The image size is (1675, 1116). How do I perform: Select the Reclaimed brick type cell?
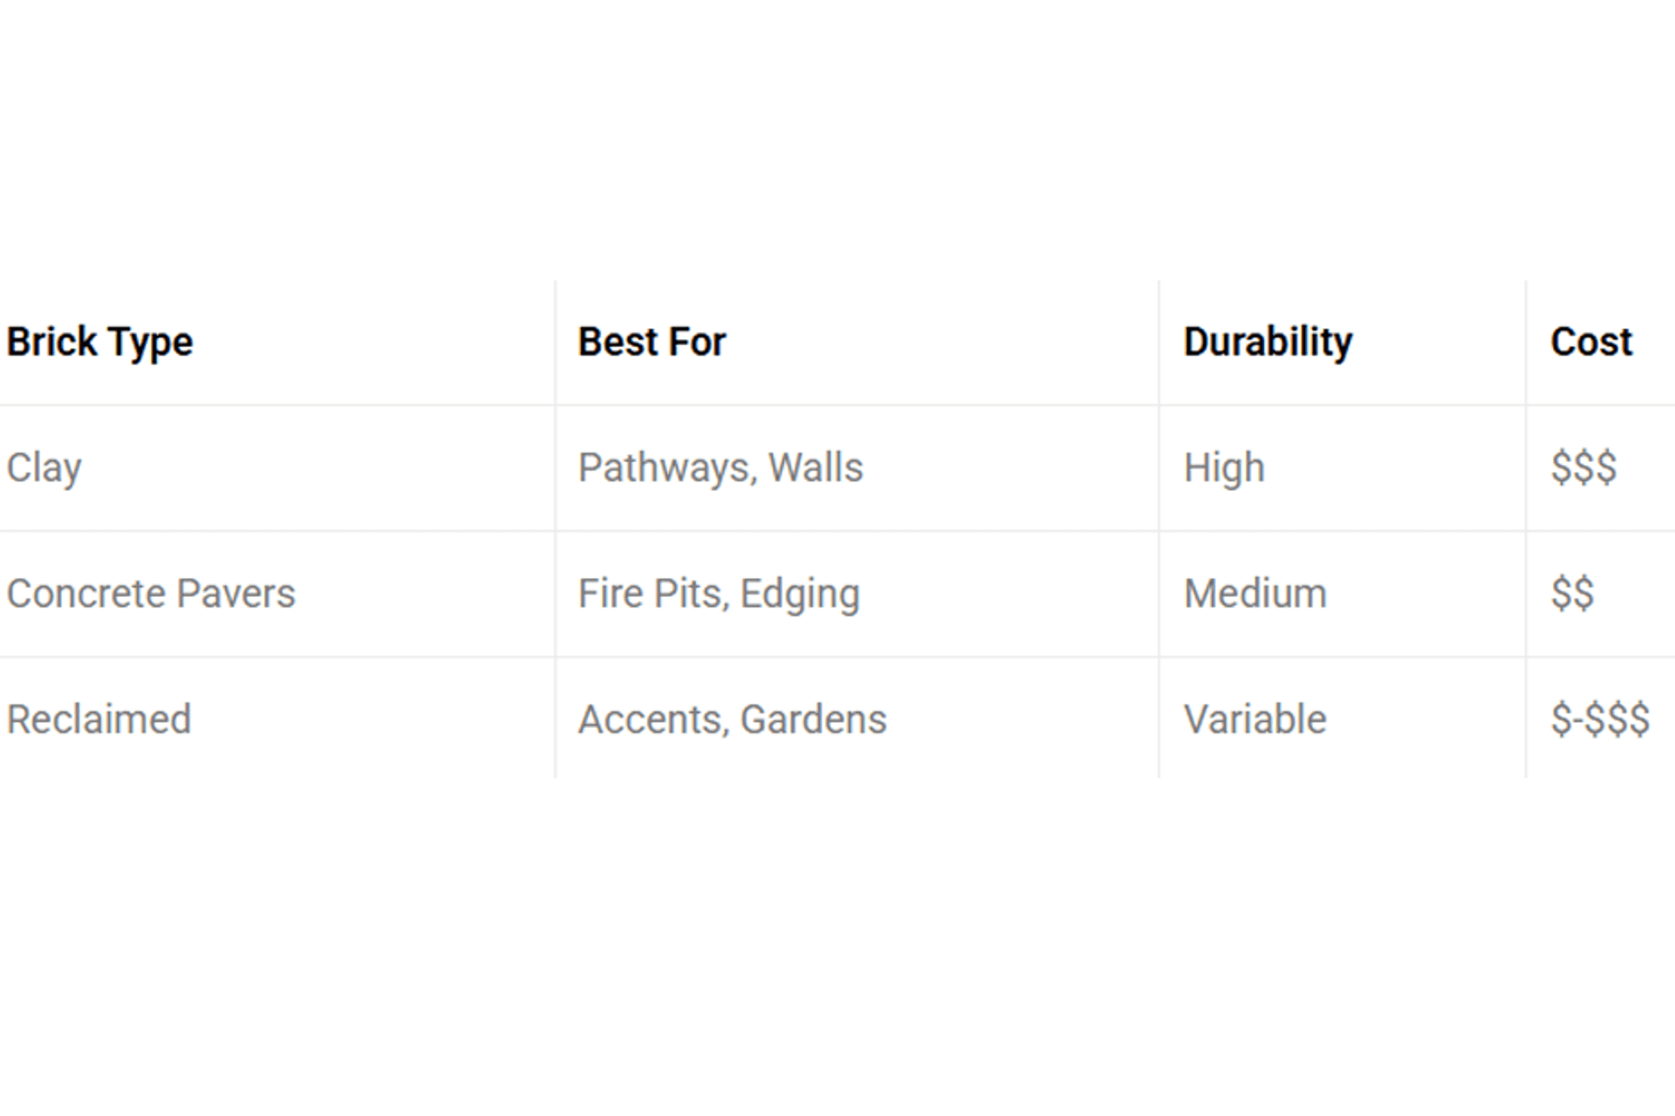(99, 719)
